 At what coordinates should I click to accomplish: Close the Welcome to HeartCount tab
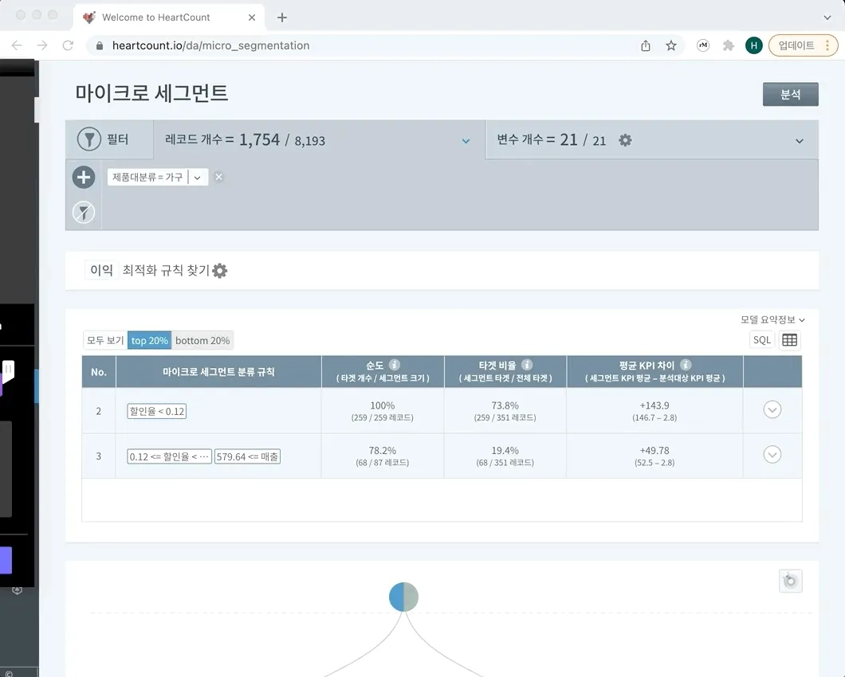tap(252, 18)
